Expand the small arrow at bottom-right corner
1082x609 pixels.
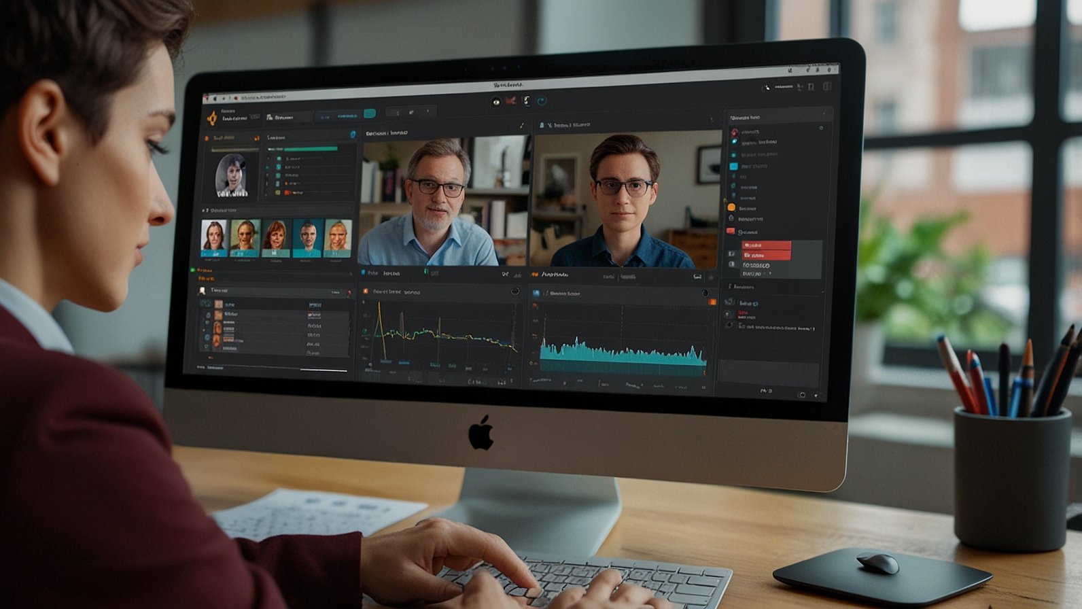coord(816,396)
